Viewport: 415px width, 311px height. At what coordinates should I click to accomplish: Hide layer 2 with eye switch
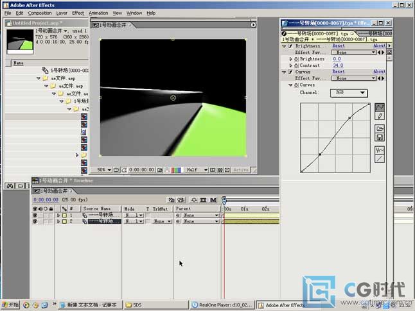35,221
